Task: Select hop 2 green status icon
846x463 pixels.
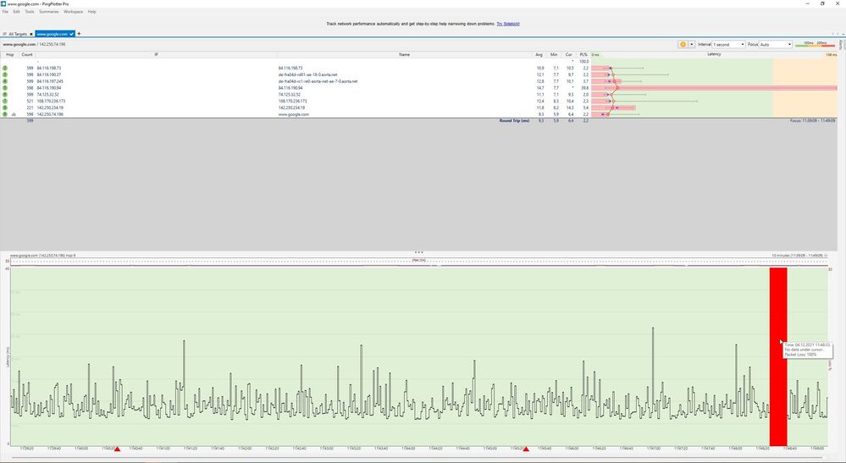Action: tap(5, 68)
